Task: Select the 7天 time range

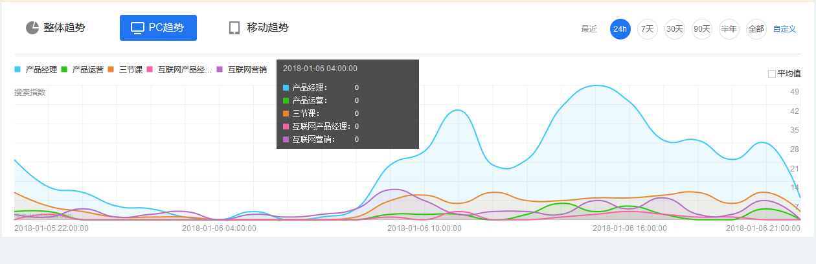Action: pos(647,29)
